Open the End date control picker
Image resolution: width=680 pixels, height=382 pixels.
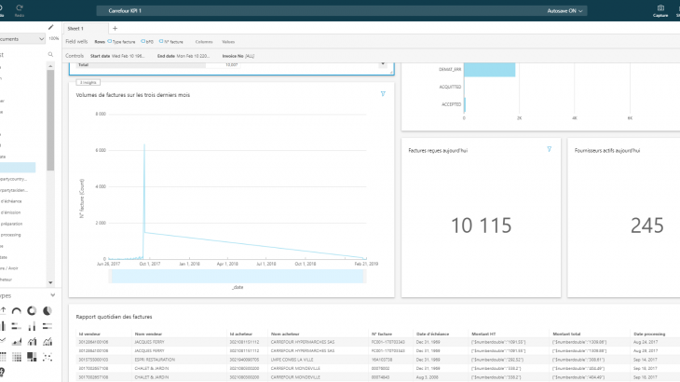pos(196,56)
